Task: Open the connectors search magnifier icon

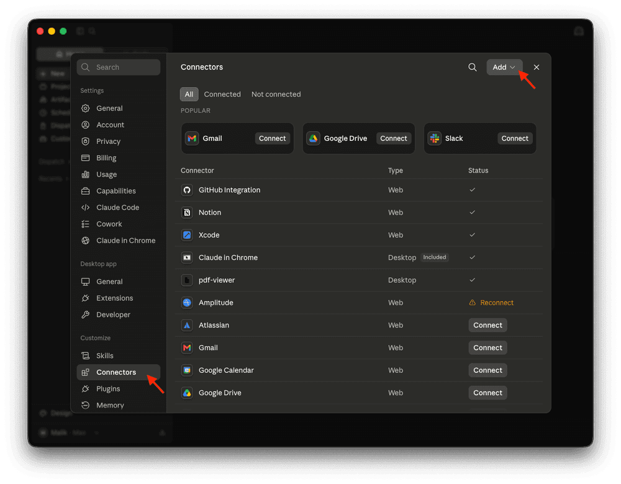Action: pos(472,67)
